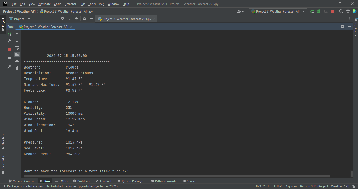Screen dimensions: 359x189
Task: Clear the console with the trash icon
Action: [17, 68]
